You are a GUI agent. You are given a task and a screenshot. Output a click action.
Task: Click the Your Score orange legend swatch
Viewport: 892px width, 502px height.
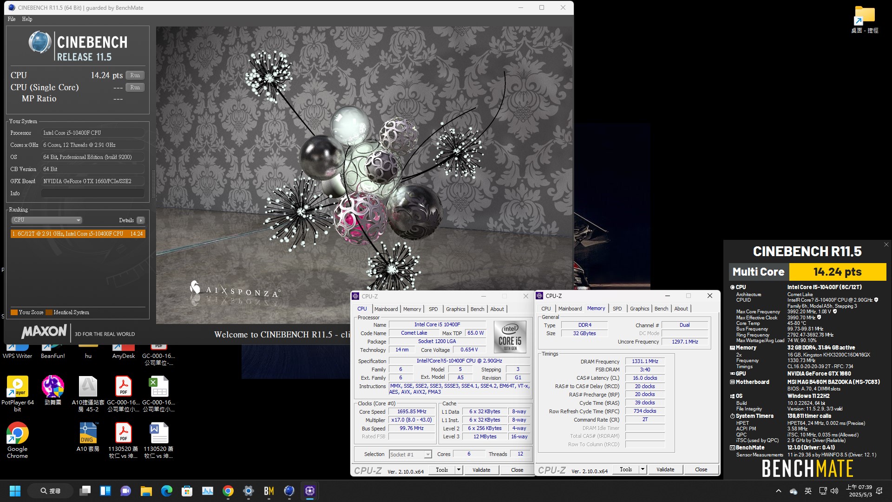click(x=14, y=312)
